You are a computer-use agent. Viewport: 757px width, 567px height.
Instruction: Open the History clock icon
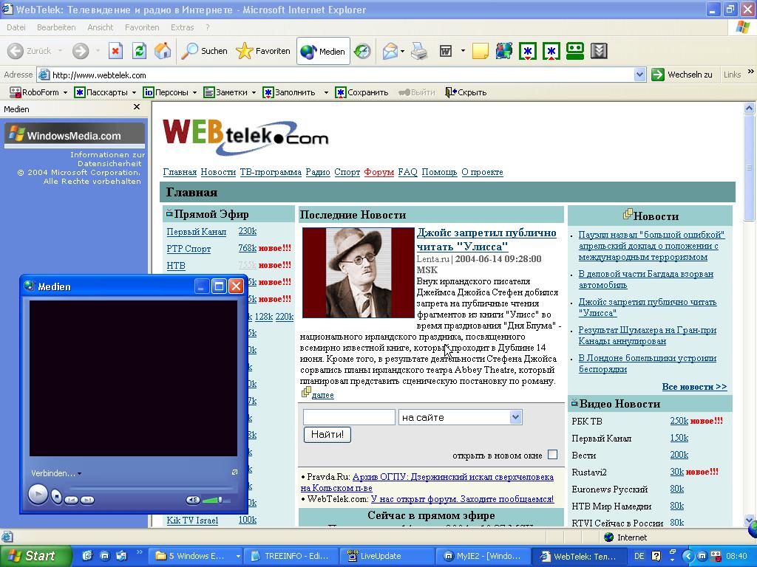click(362, 51)
